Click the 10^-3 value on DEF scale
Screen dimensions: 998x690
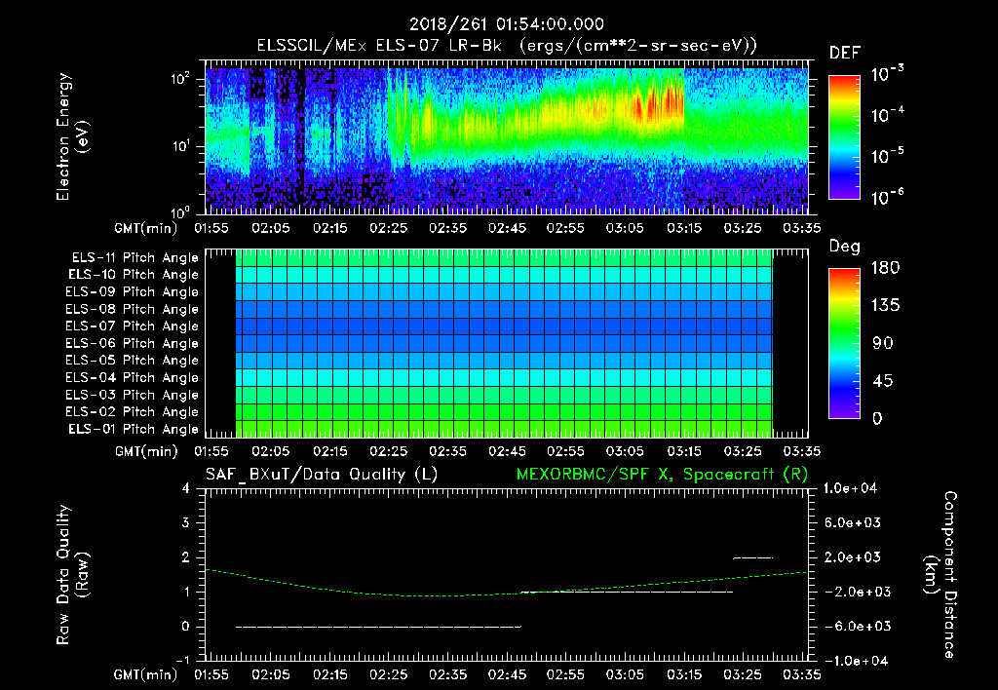pos(887,74)
